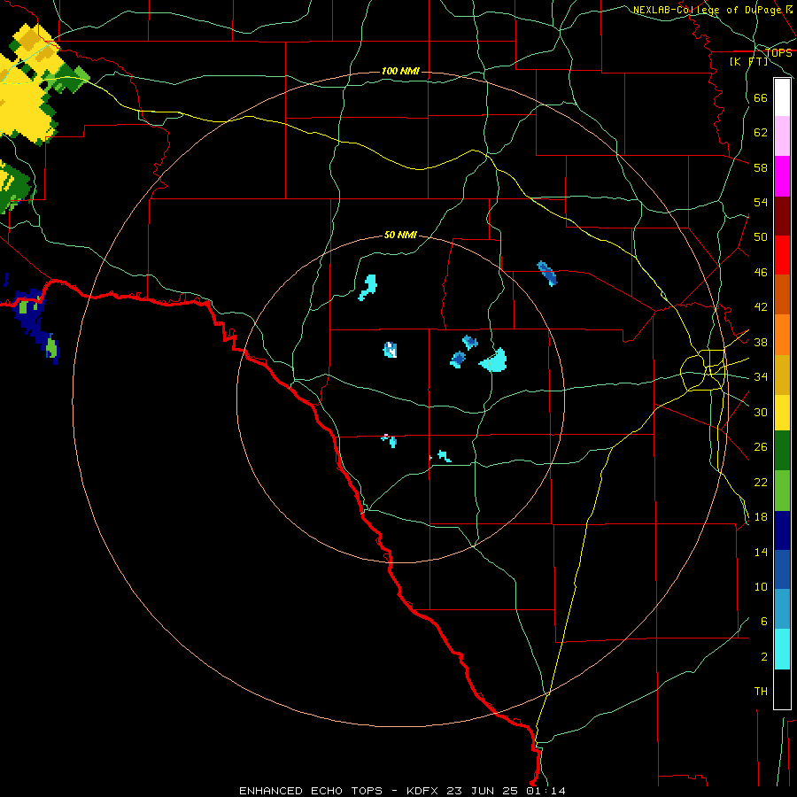Viewport: 797px width, 797px height.
Task: Click the K FT units label
Action: pyautogui.click(x=749, y=61)
